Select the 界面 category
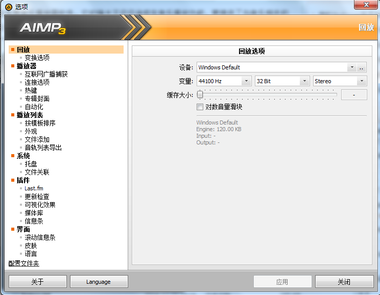This screenshot has height=295, width=380. pos(23,229)
